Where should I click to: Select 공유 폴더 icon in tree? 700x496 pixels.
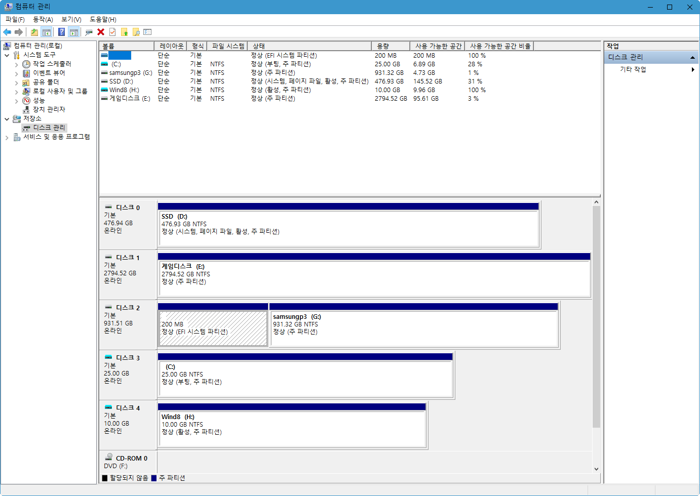click(x=26, y=82)
